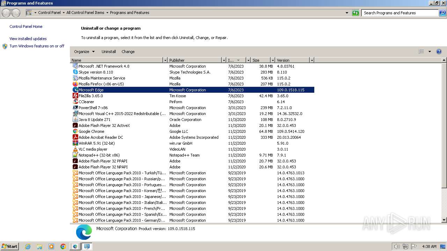Click the scrollbar down arrow
The height and width of the screenshot is (251, 447).
coord(444,220)
